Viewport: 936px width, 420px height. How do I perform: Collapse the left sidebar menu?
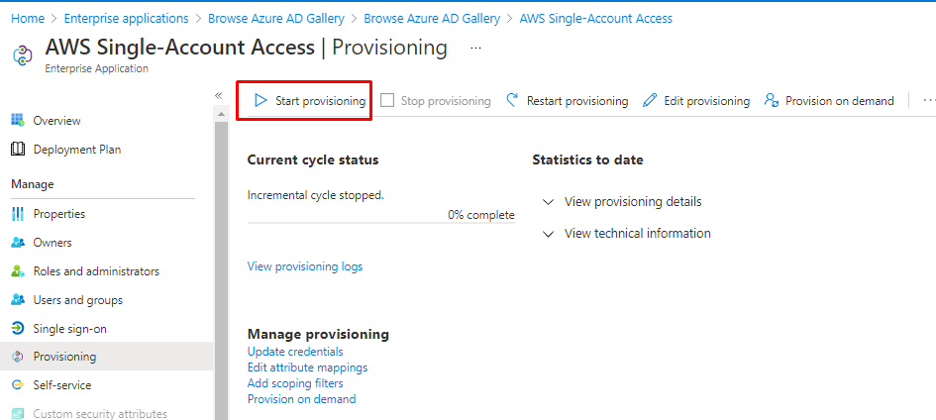click(x=218, y=95)
